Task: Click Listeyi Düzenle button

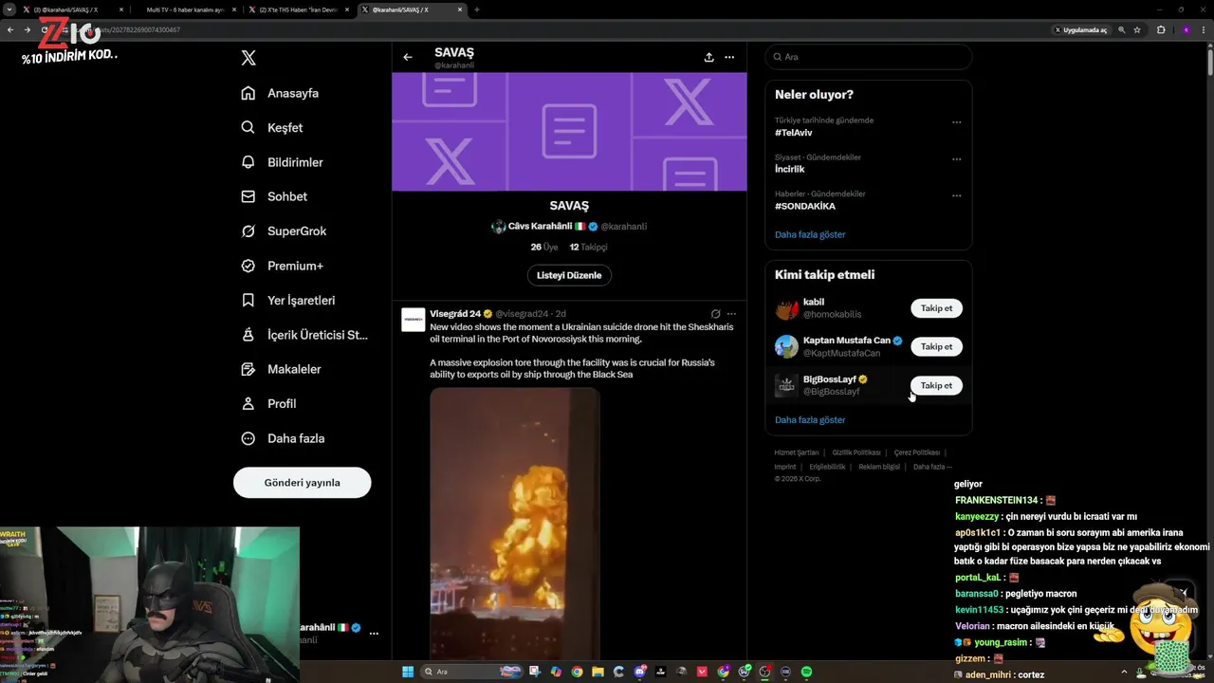Action: click(x=569, y=275)
